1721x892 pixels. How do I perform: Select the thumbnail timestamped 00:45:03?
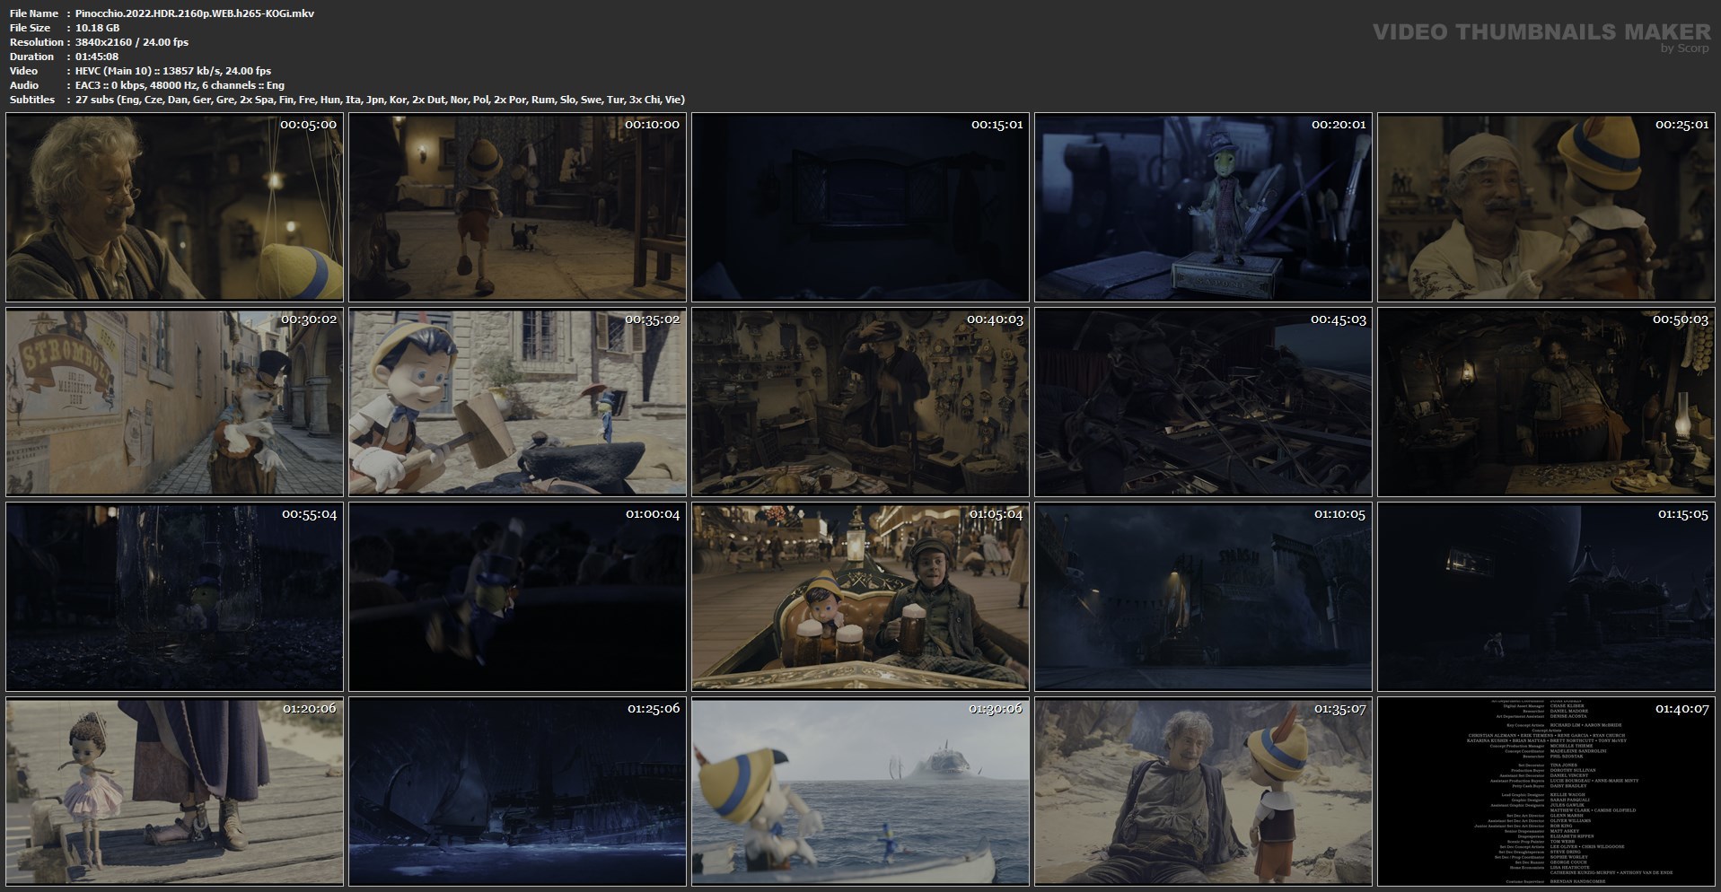pos(1203,402)
